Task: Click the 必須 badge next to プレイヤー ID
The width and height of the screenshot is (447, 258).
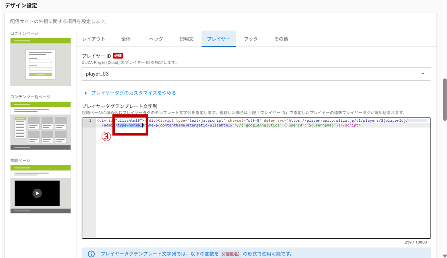Action: click(118, 56)
